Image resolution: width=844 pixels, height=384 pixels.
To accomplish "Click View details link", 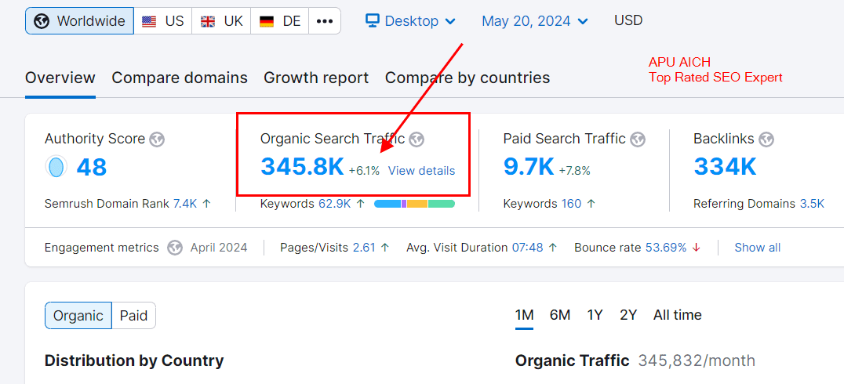I will point(421,171).
